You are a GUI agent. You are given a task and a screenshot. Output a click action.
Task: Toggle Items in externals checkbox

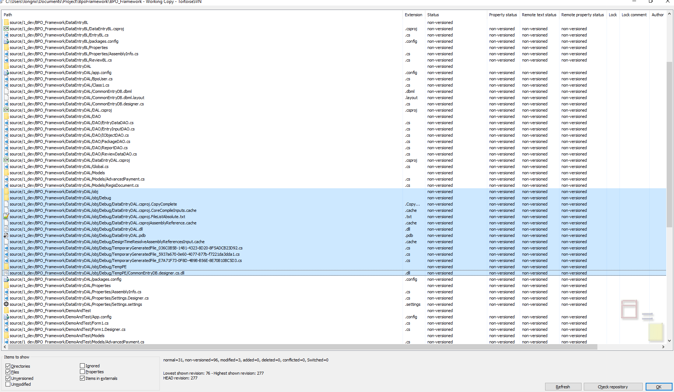(x=82, y=378)
